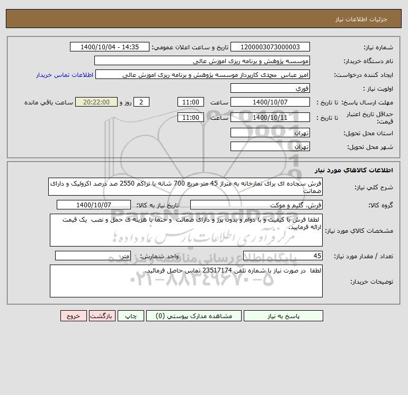Click the خروج exit button
This screenshot has height=395, width=408.
[73, 316]
